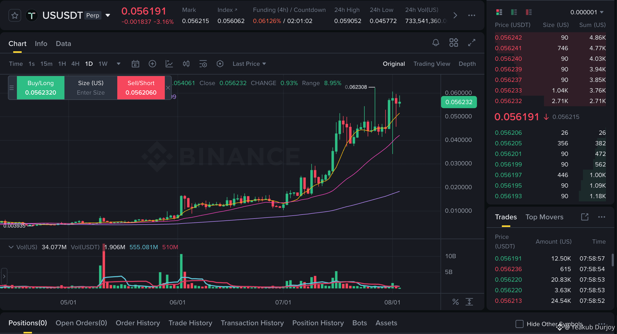This screenshot has height=334, width=617.
Task: Click the Size (US) Enter Size field
Action: pyautogui.click(x=91, y=88)
